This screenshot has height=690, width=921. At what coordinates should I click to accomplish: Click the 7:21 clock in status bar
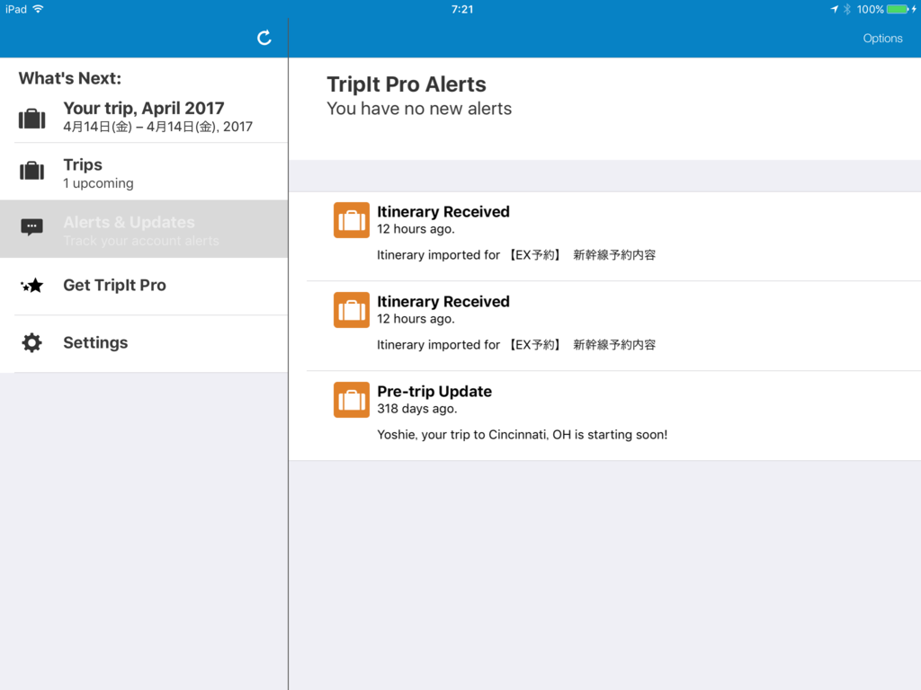tap(462, 9)
